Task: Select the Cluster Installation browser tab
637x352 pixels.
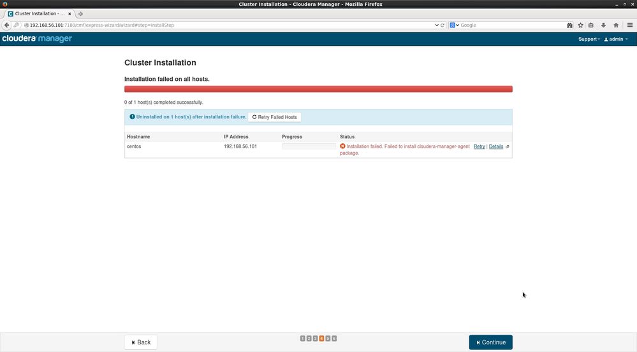Action: (x=39, y=14)
